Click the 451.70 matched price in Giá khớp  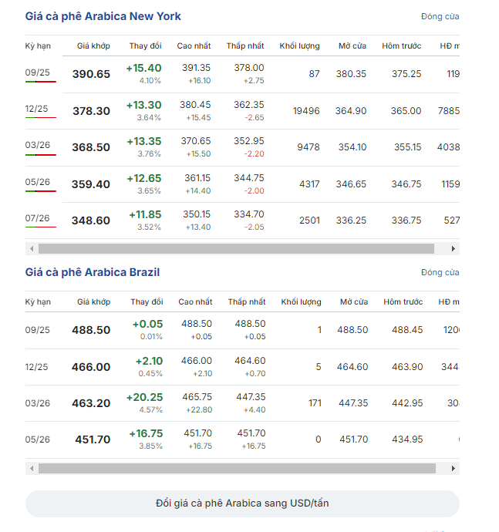coord(93,439)
